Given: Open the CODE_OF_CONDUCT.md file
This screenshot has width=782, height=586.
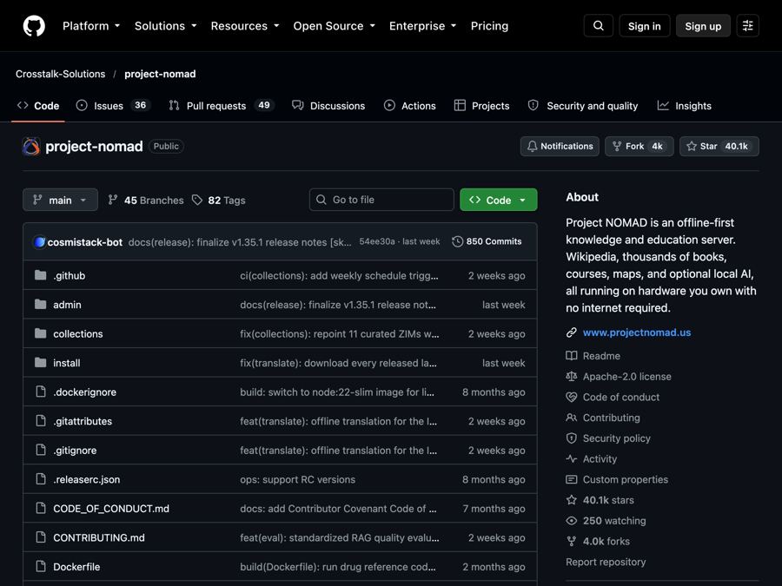Looking at the screenshot, I should tap(111, 508).
